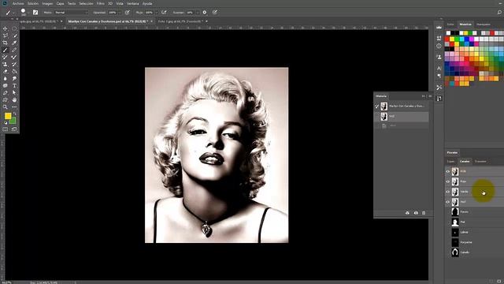Toggle Quick Mask mode
504x284 pixels.
coord(6,129)
